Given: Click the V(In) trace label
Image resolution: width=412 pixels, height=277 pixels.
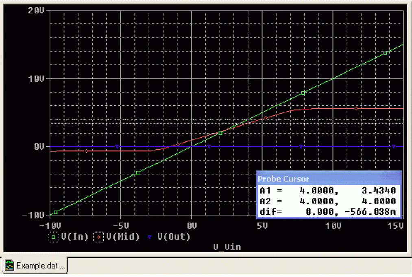Looking at the screenshot, I should (x=74, y=237).
